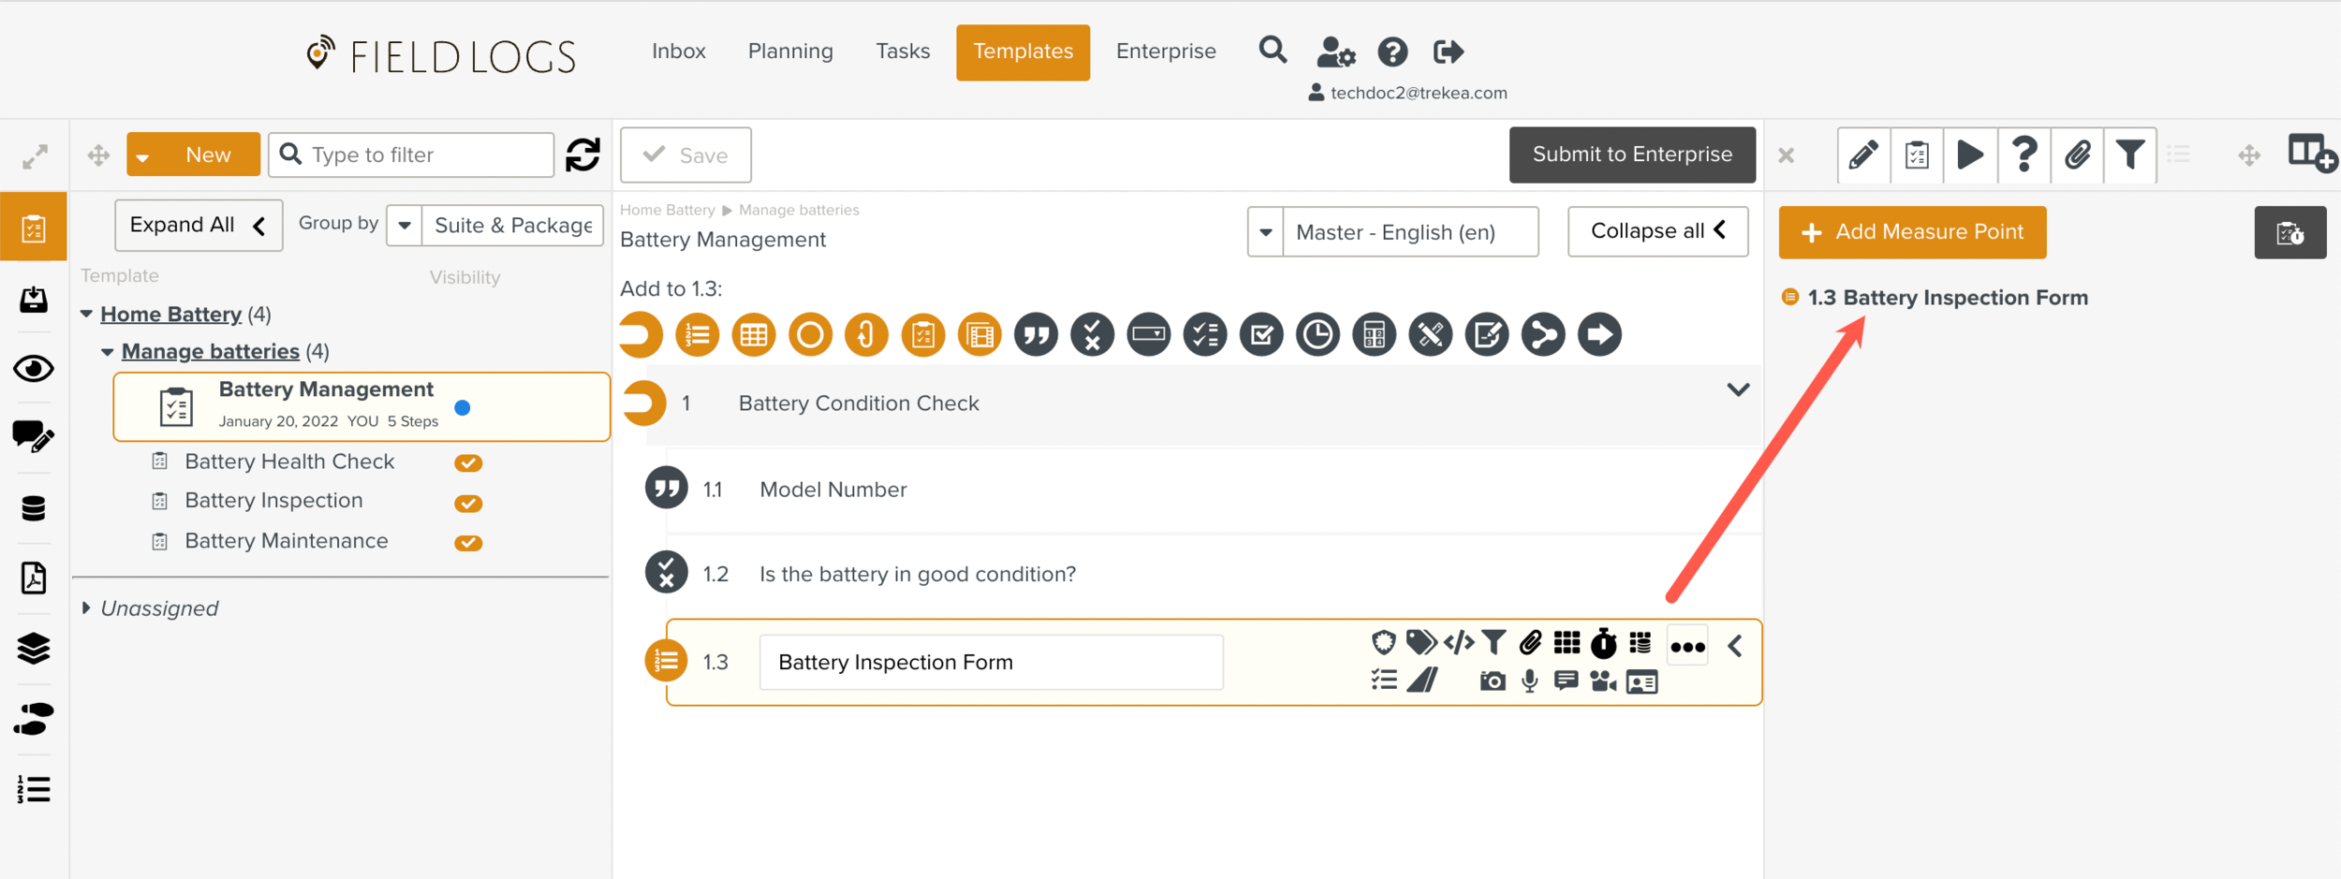Open the Master - English language dropdown
Screen dimensions: 2341x879
(x=1266, y=232)
